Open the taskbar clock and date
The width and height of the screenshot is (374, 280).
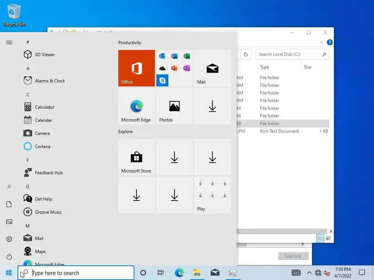(x=343, y=273)
